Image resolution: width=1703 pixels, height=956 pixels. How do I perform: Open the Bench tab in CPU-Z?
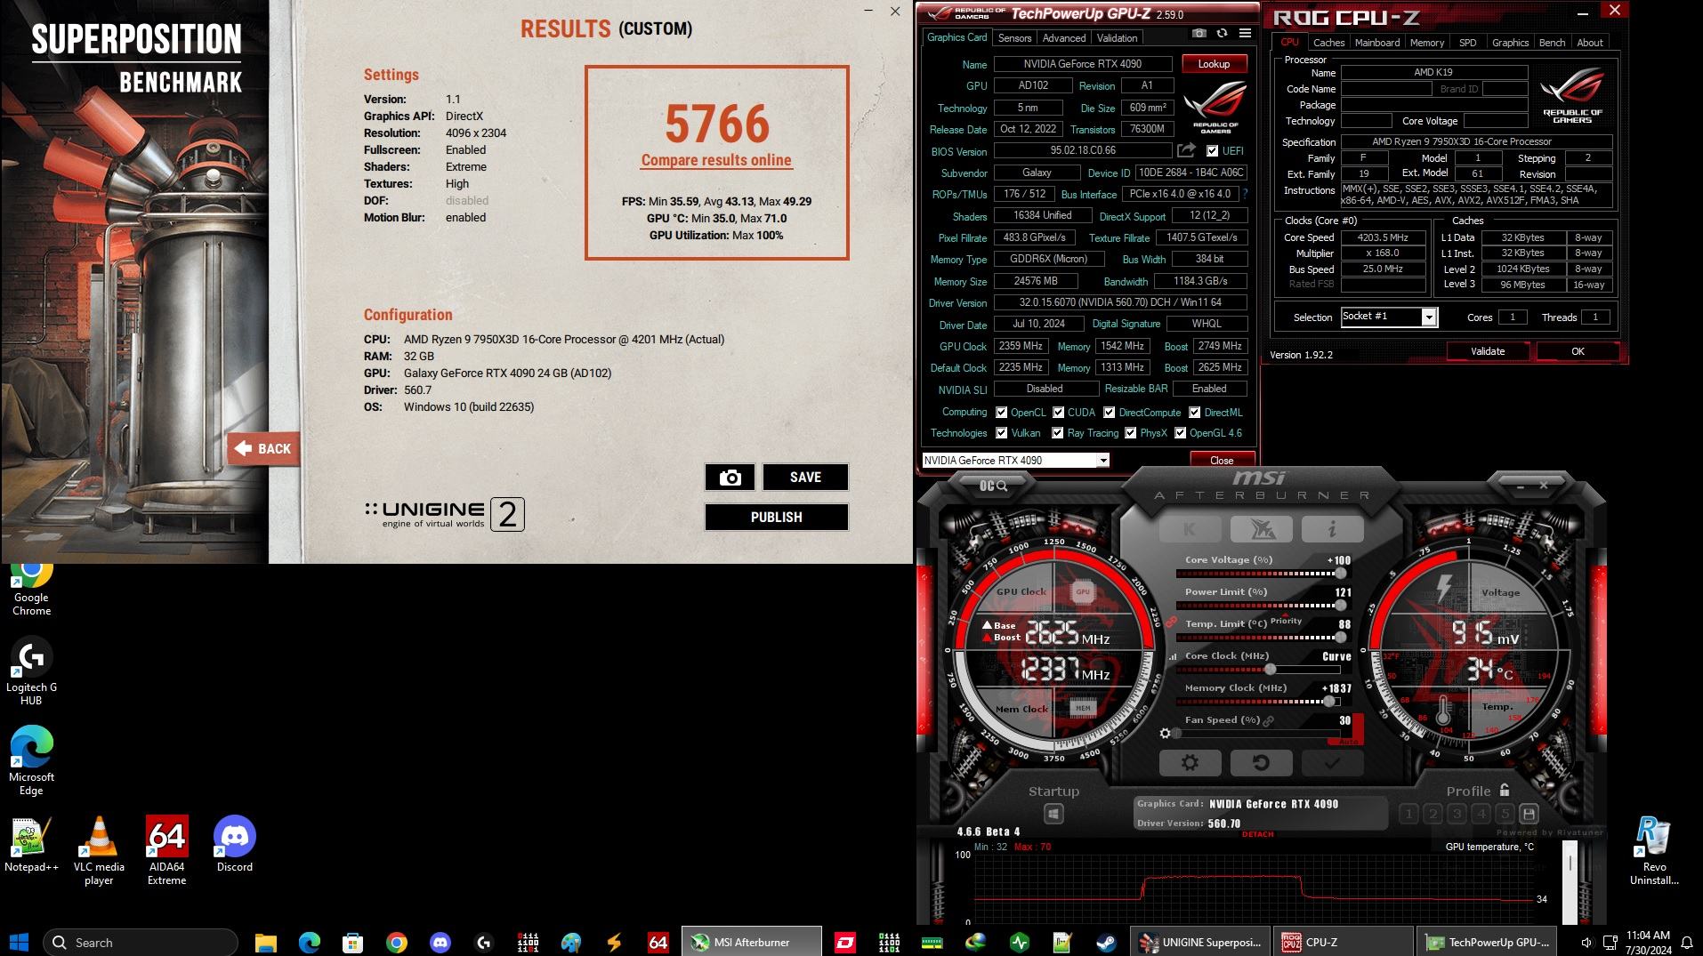click(1552, 43)
